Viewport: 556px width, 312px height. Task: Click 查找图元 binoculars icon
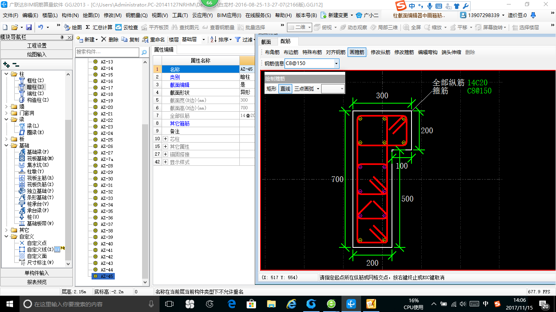(x=185, y=27)
